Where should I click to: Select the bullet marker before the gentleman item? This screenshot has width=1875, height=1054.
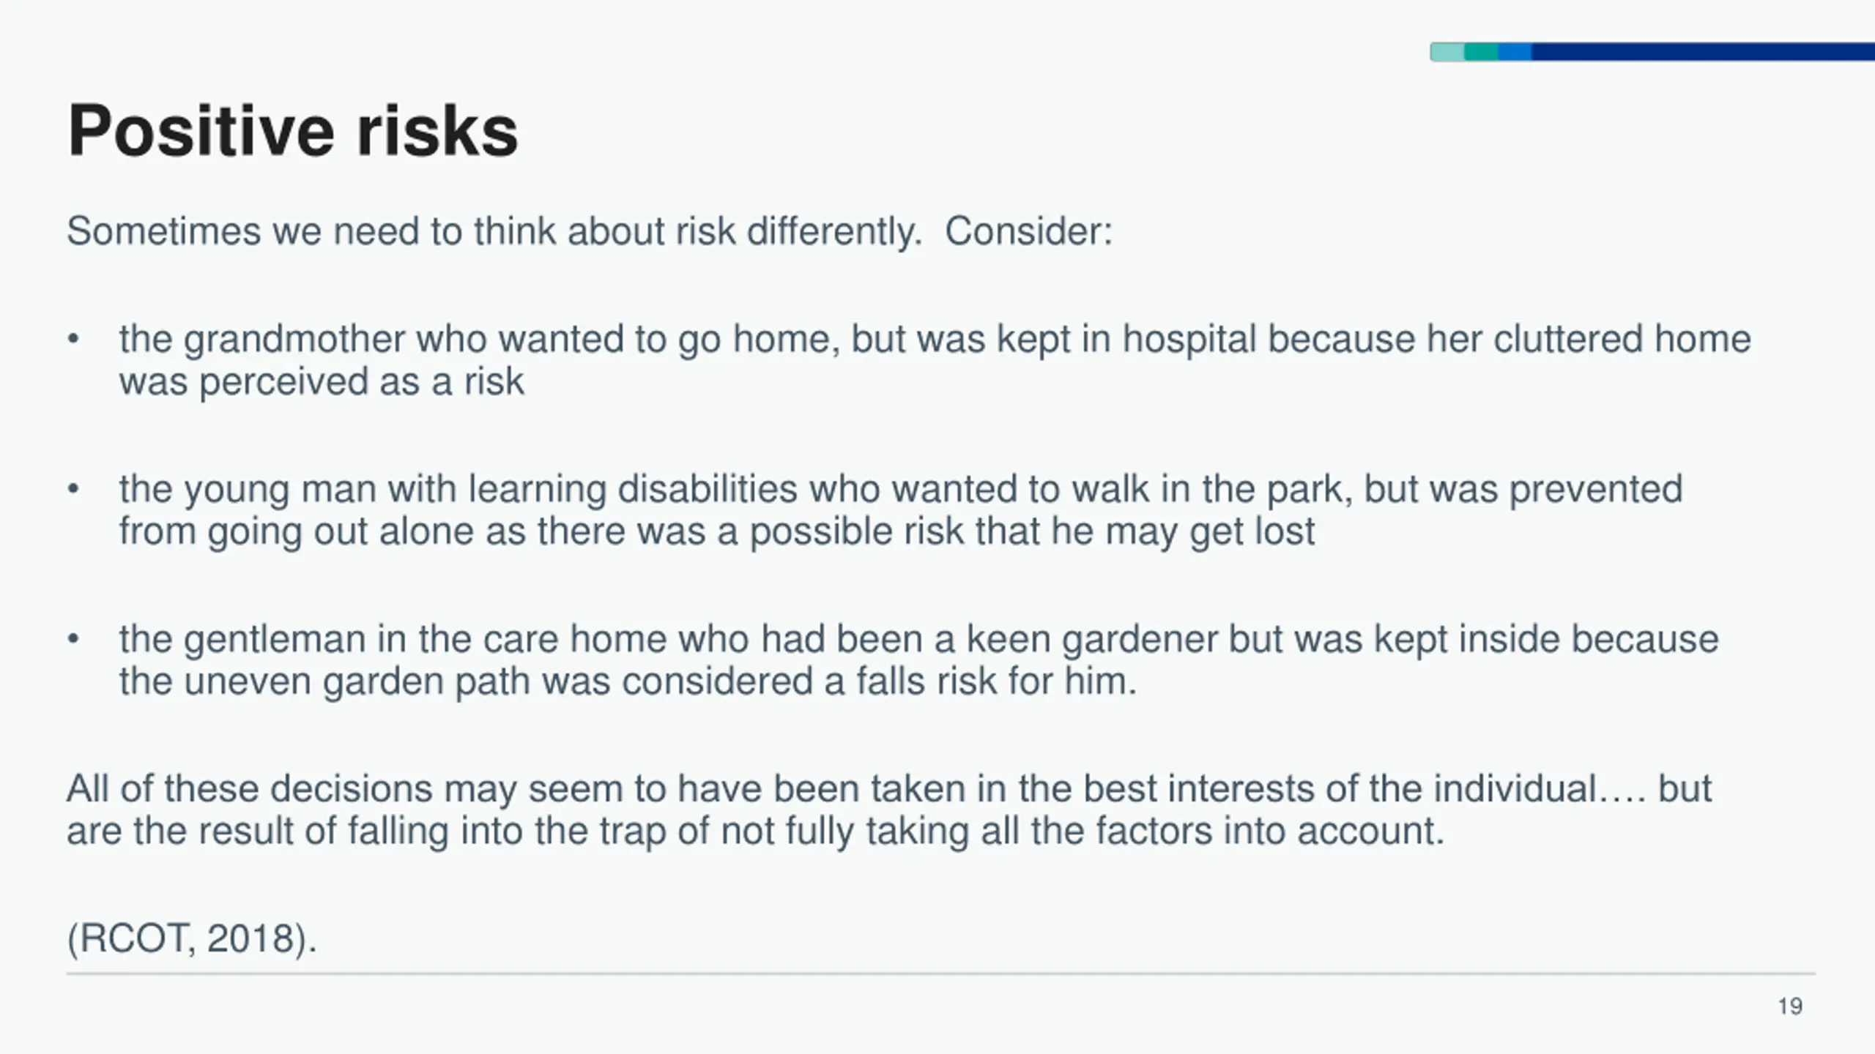pos(73,640)
